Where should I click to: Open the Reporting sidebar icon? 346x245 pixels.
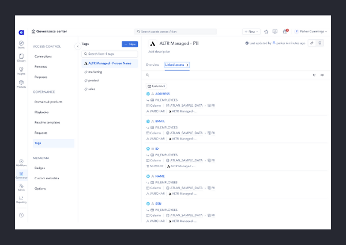click(x=21, y=199)
